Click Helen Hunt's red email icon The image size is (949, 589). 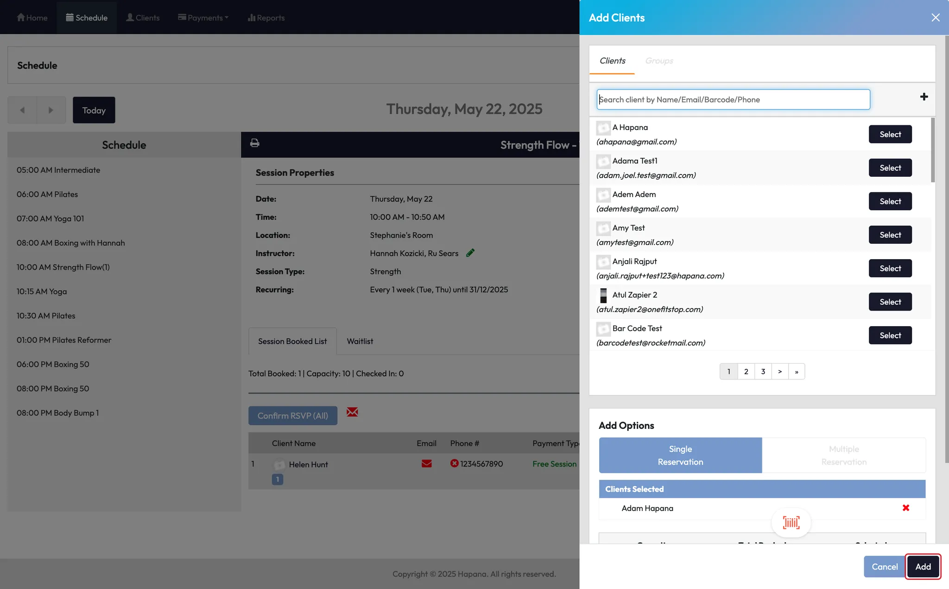426,464
